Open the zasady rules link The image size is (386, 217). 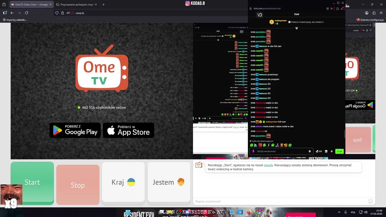tap(268, 165)
